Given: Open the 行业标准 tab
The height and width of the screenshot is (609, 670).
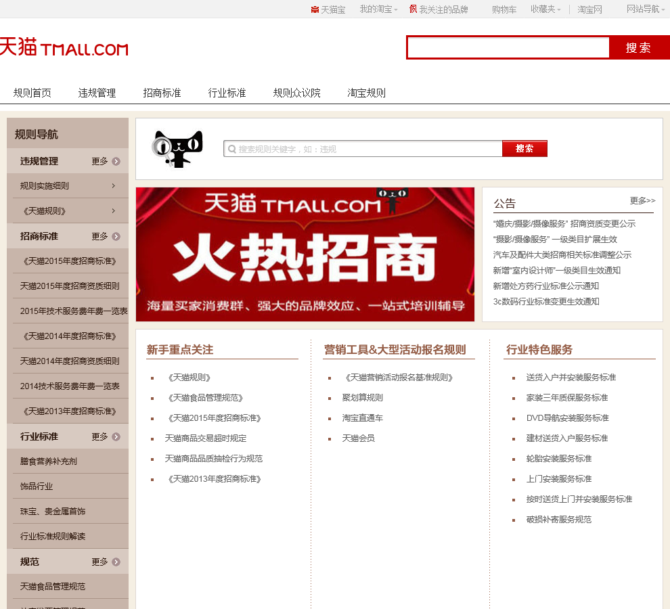Looking at the screenshot, I should click(227, 93).
